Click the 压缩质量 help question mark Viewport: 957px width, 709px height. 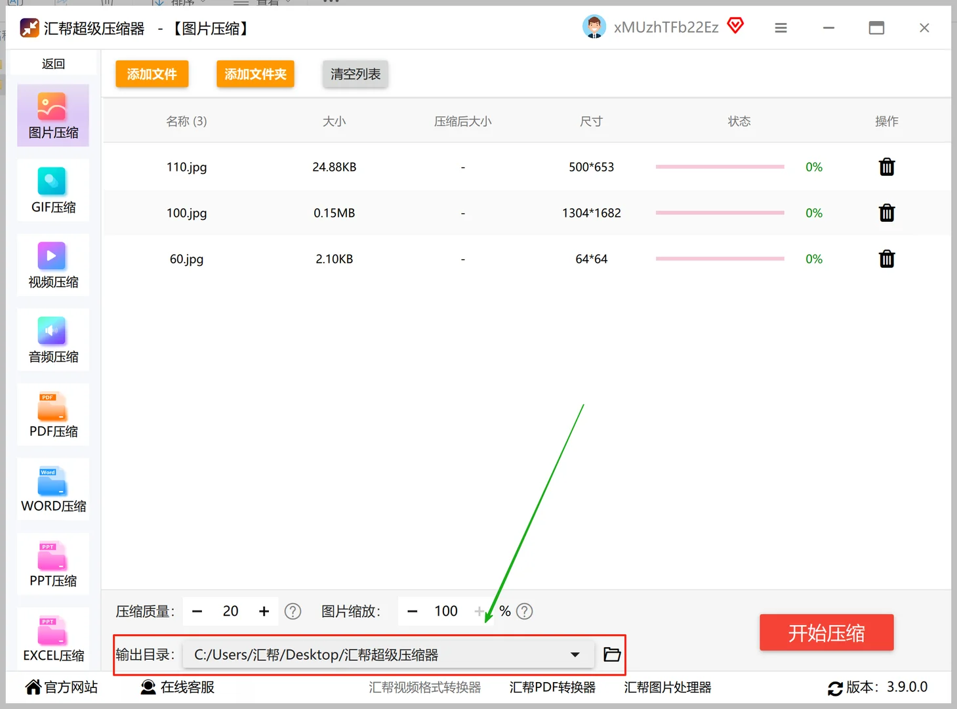[x=293, y=611]
